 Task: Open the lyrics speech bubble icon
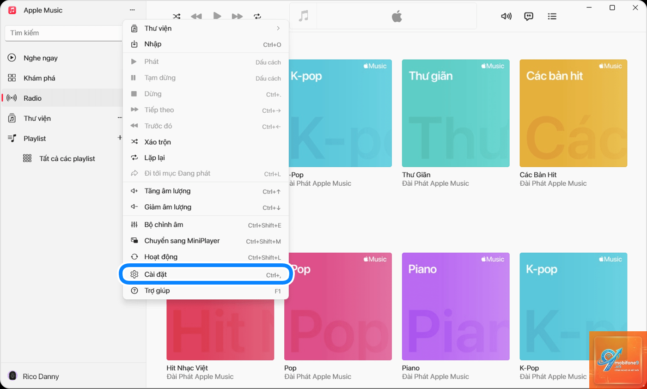pos(529,16)
